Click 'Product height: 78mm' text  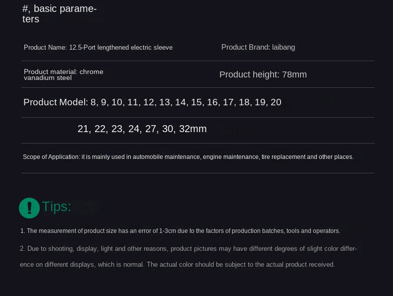pyautogui.click(x=263, y=74)
